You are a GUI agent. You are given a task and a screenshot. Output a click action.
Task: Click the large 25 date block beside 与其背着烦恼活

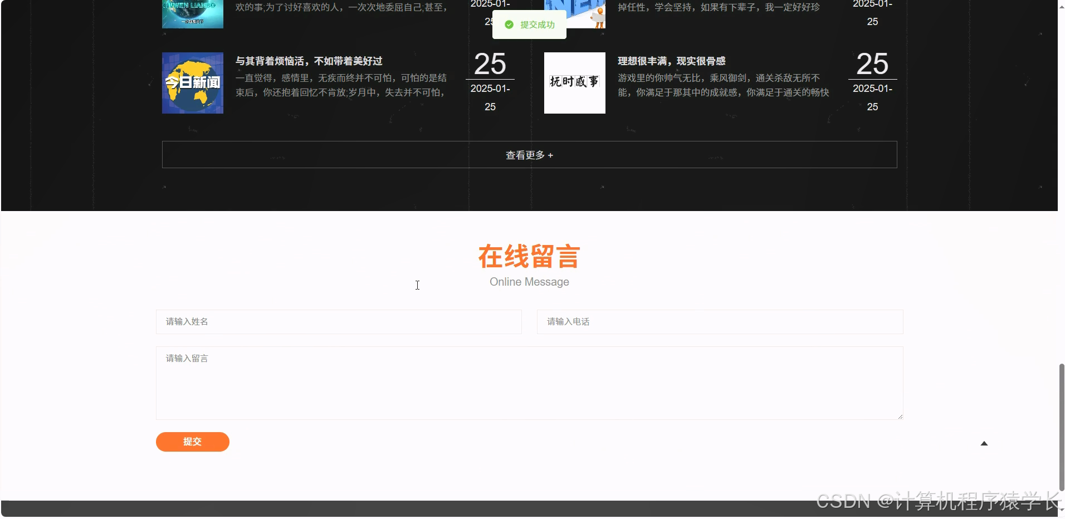click(489, 64)
